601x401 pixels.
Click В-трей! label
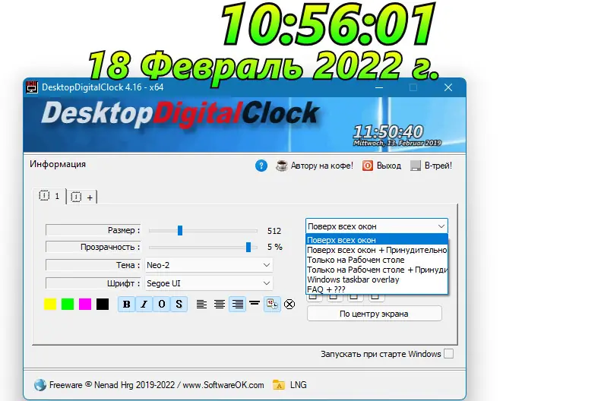[438, 166]
